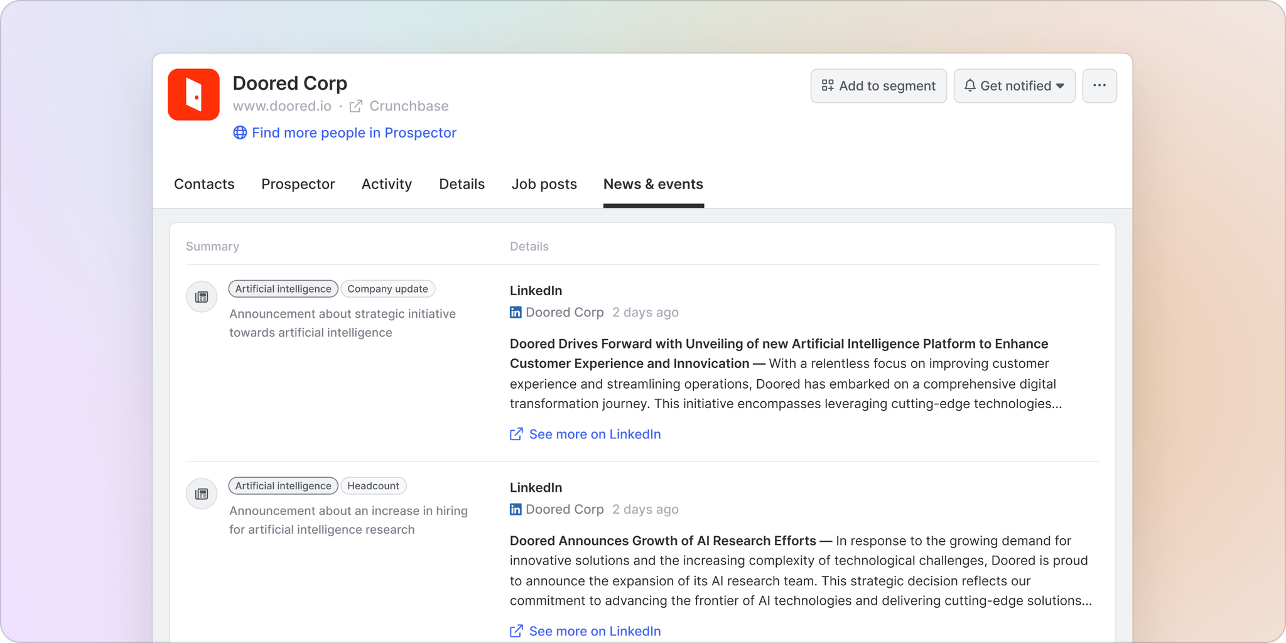
Task: Click the globe icon beside Find more people
Action: (240, 132)
